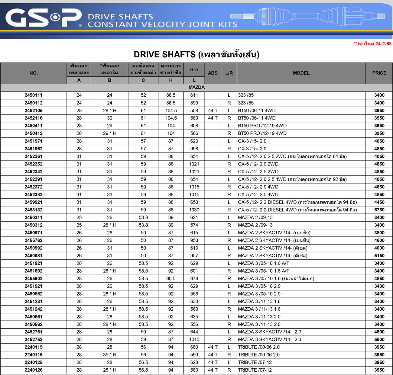Select part number 2452361
This screenshot has width=393, height=375.
[x=34, y=156]
